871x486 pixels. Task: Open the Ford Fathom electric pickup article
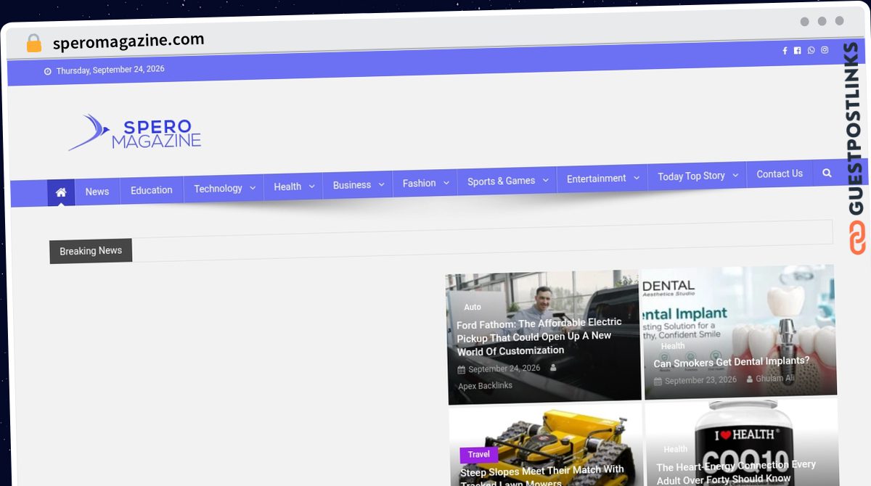coord(539,337)
